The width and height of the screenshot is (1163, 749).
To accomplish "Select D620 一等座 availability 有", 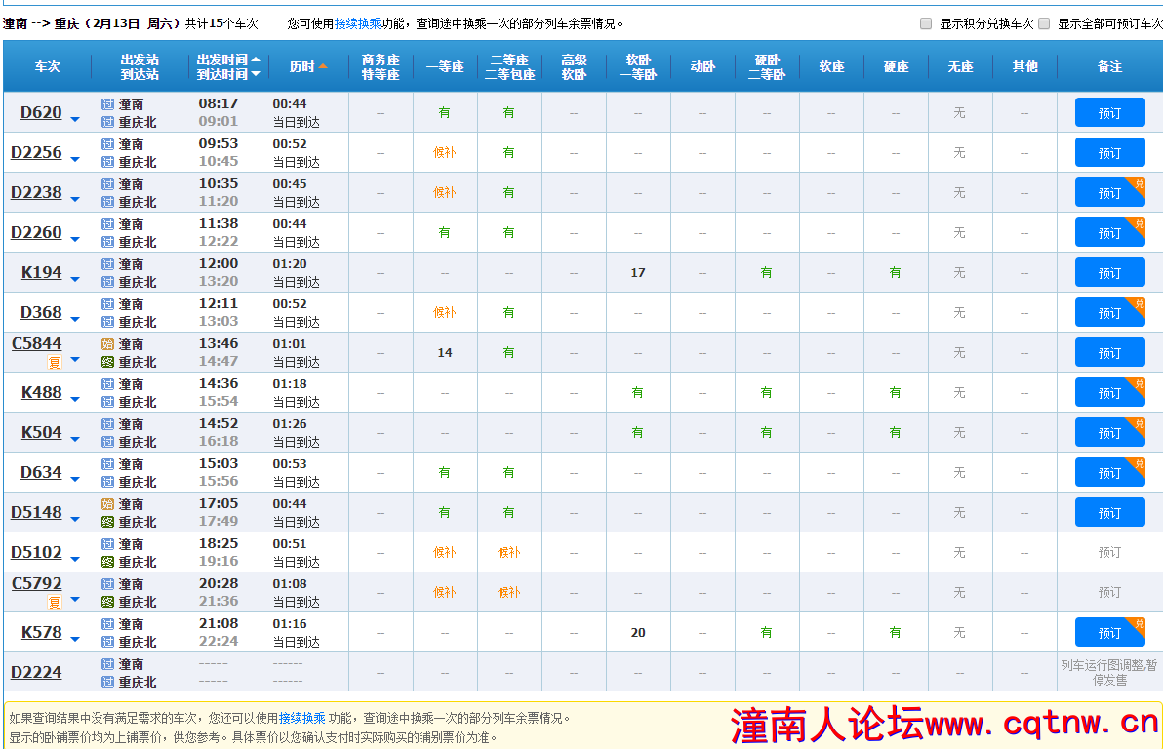I will (x=444, y=113).
